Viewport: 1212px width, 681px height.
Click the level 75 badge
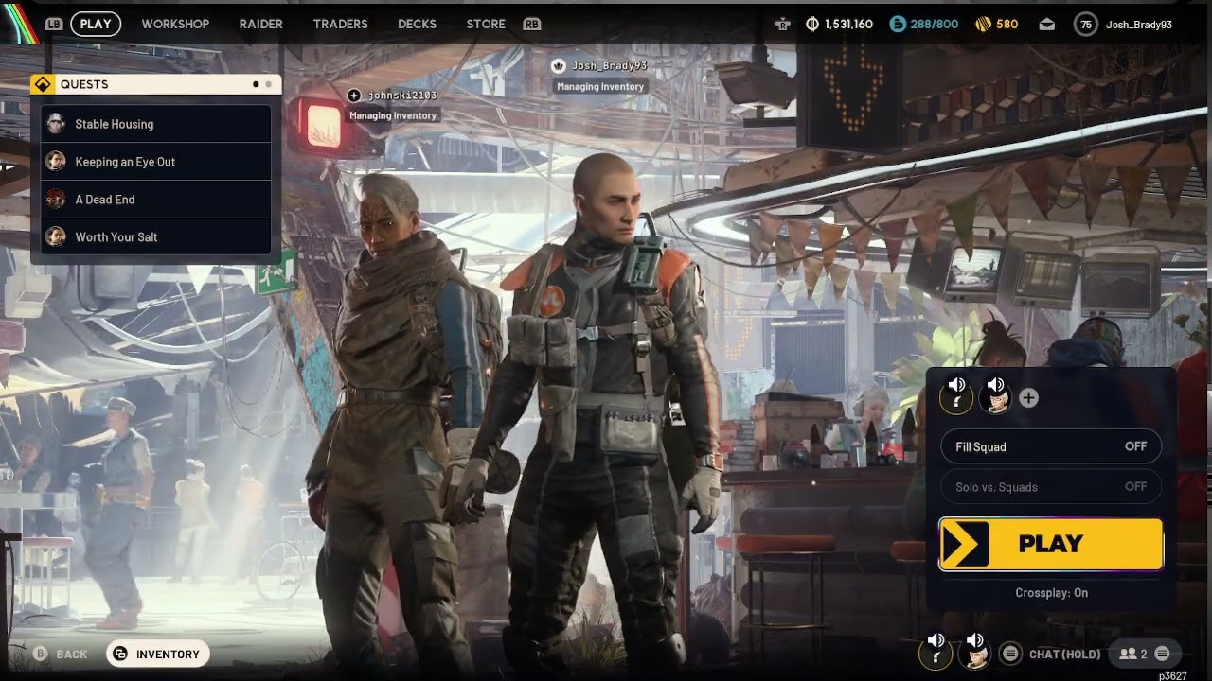[x=1086, y=25]
